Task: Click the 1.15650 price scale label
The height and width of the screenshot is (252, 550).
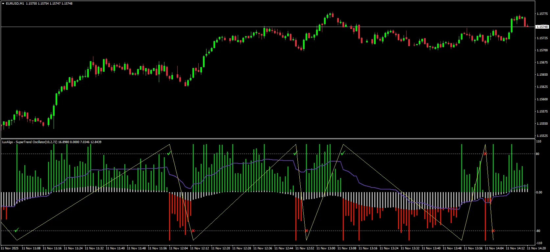Action: point(542,75)
